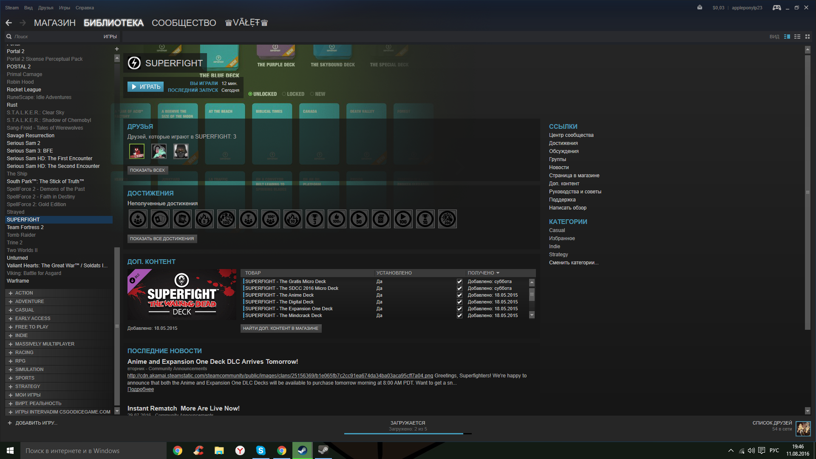The width and height of the screenshot is (816, 459).
Task: Open the Друзья menu
Action: click(x=45, y=8)
